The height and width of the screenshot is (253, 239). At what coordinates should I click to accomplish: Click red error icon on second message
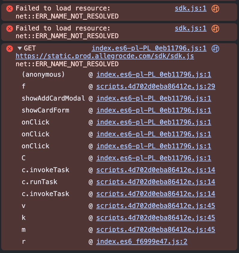pos(10,29)
